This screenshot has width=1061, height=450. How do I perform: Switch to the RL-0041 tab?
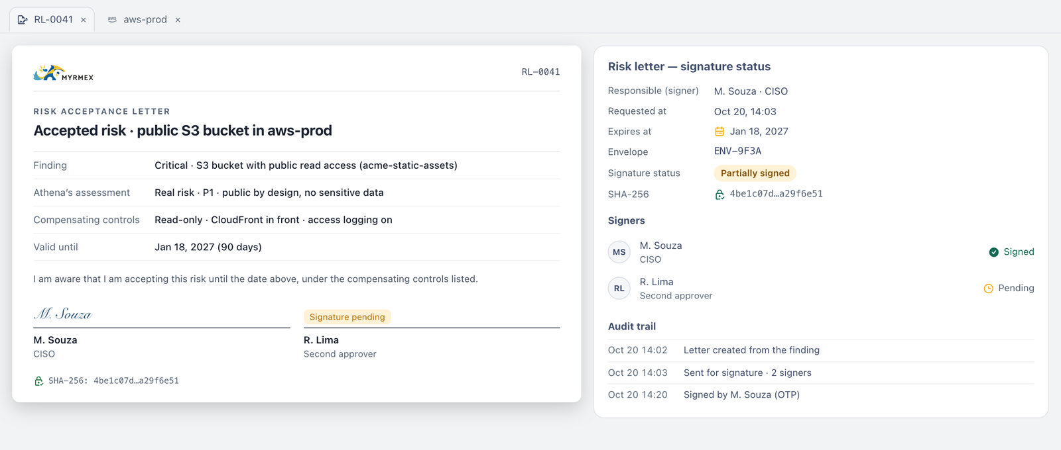[52, 20]
